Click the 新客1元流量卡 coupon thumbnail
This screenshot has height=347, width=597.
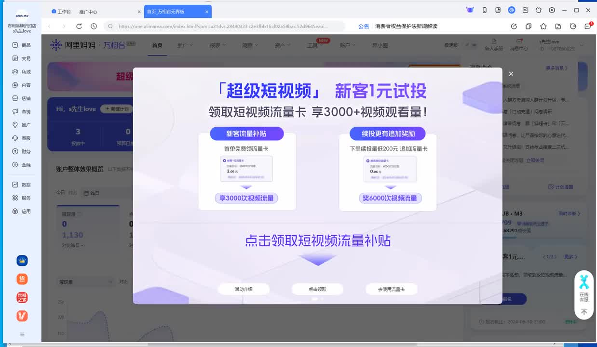(x=246, y=169)
